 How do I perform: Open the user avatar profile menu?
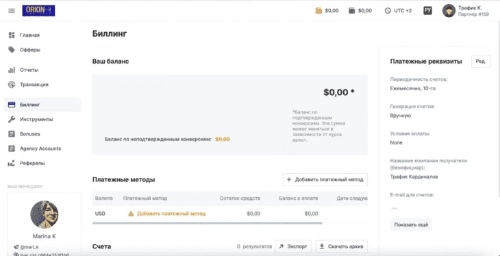pos(449,10)
